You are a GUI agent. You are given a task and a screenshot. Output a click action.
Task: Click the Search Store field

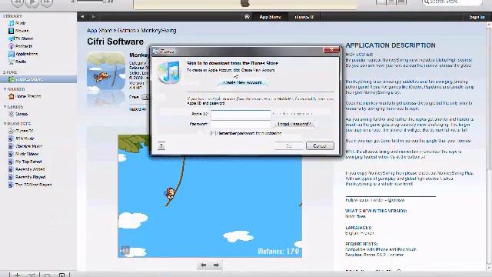452,2
